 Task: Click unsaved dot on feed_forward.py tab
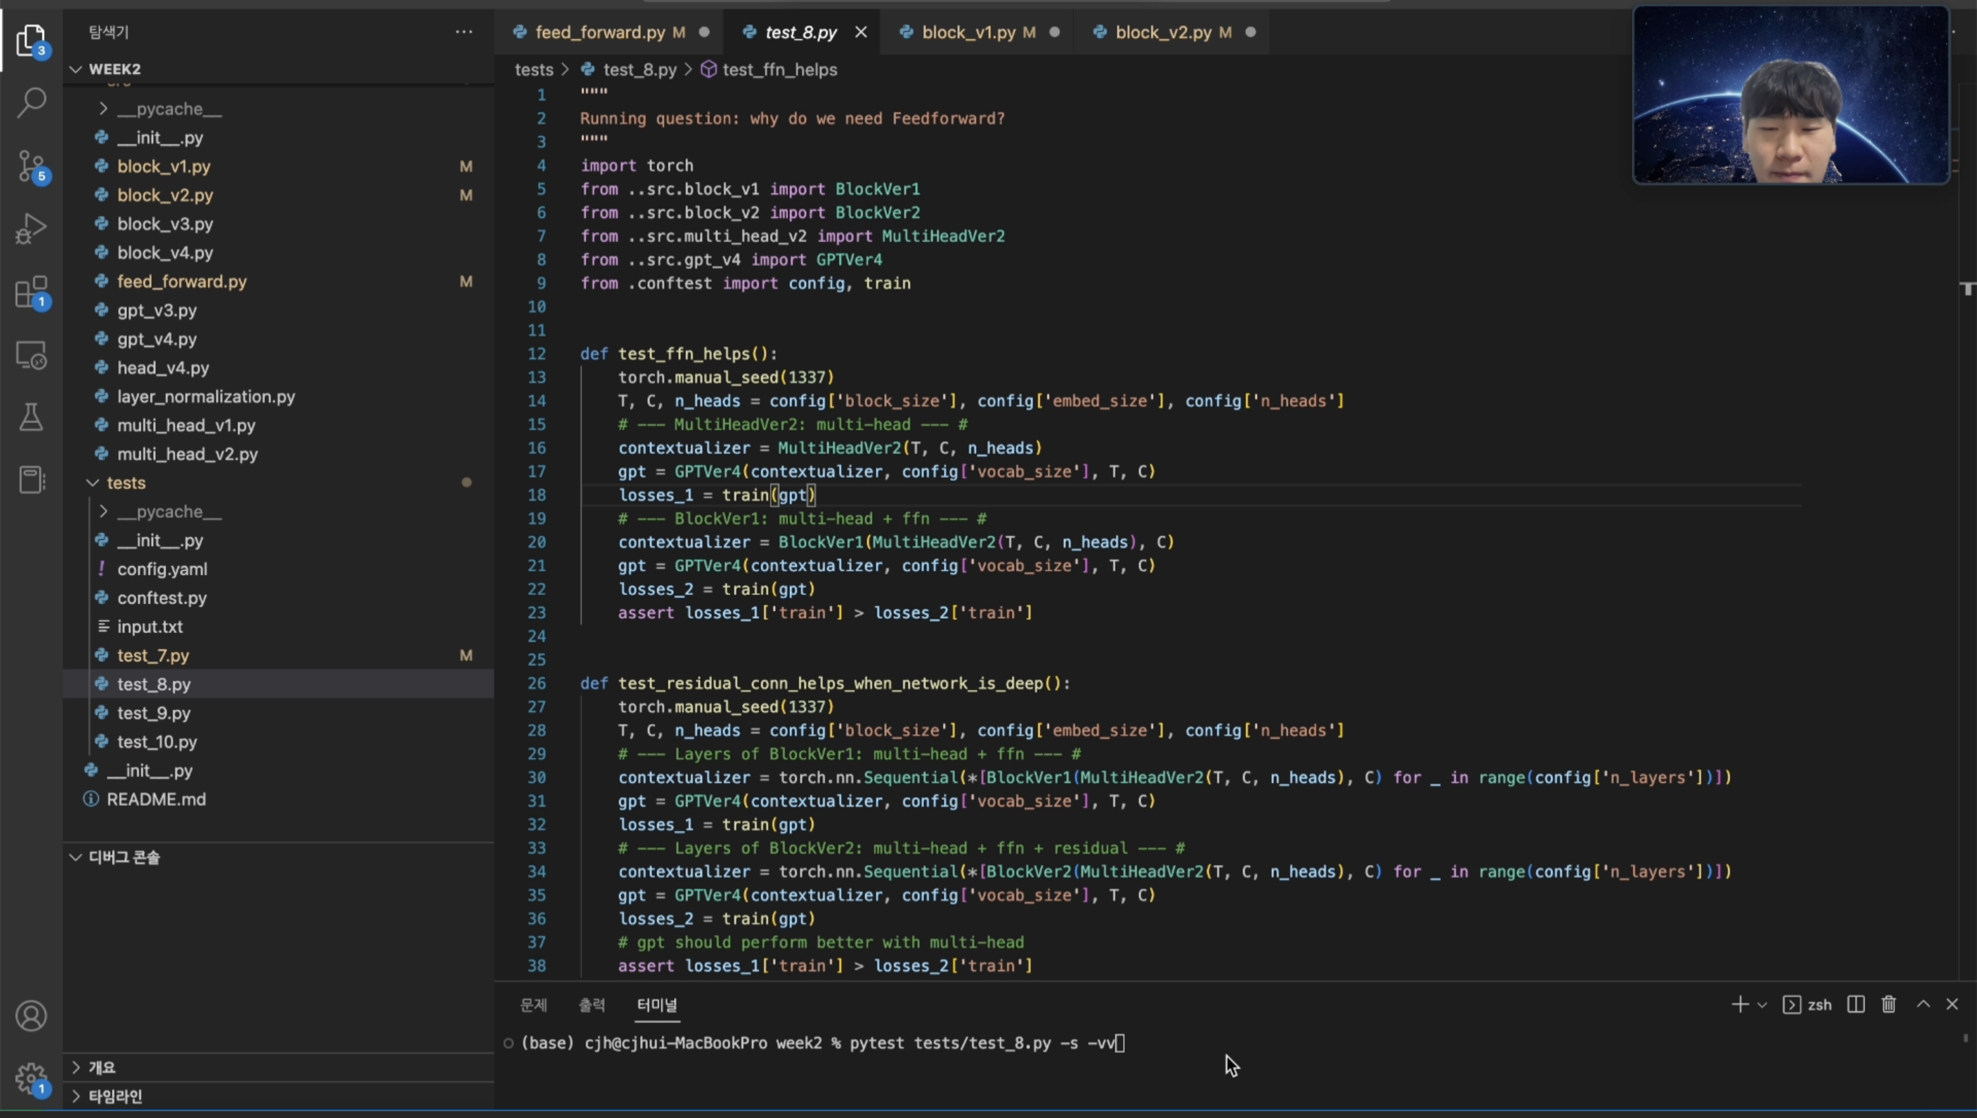[x=704, y=32]
